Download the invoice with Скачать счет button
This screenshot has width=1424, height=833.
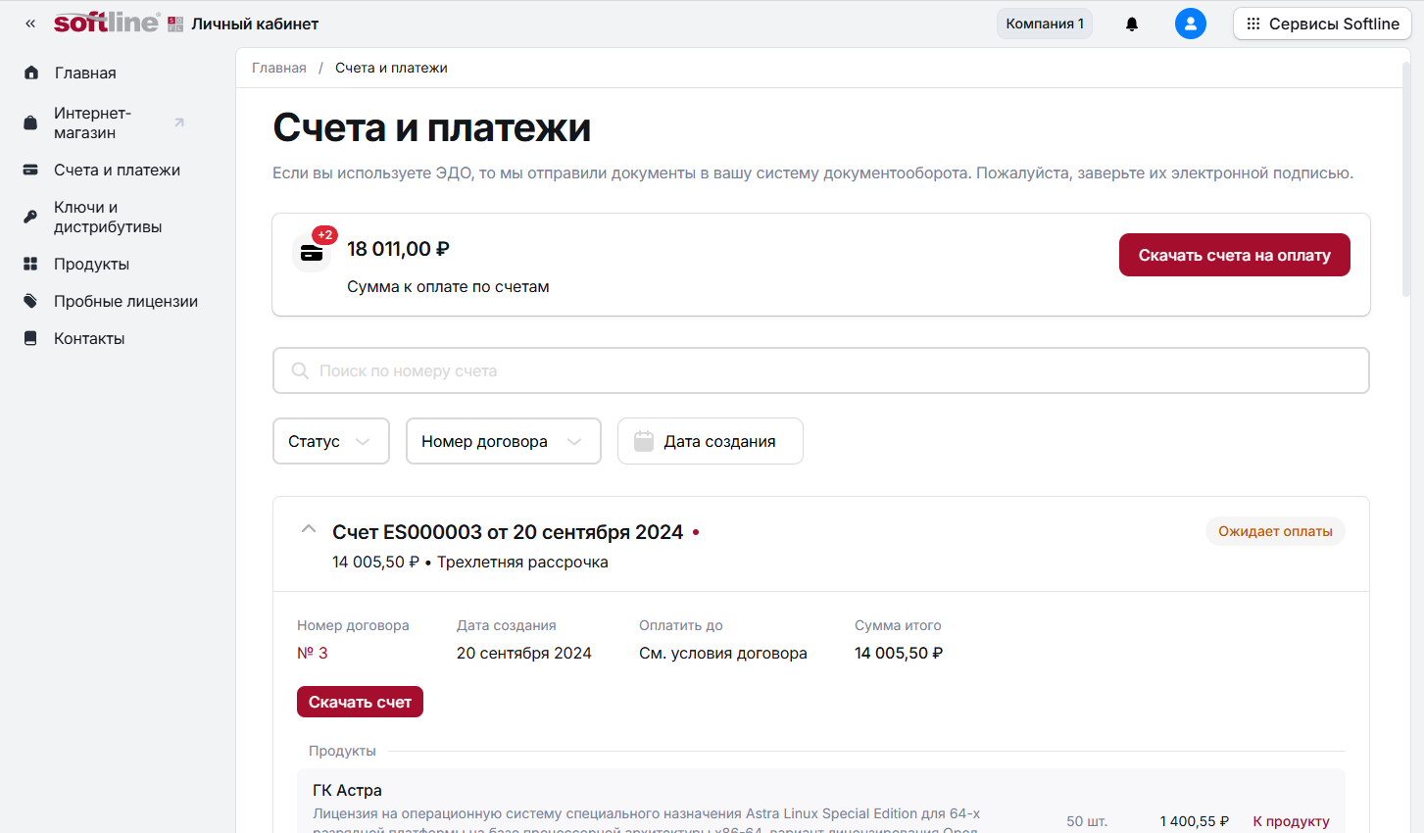(360, 702)
